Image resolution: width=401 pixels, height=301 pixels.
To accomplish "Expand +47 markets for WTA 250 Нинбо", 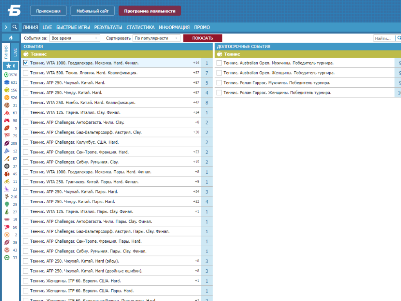I will pyautogui.click(x=196, y=103).
